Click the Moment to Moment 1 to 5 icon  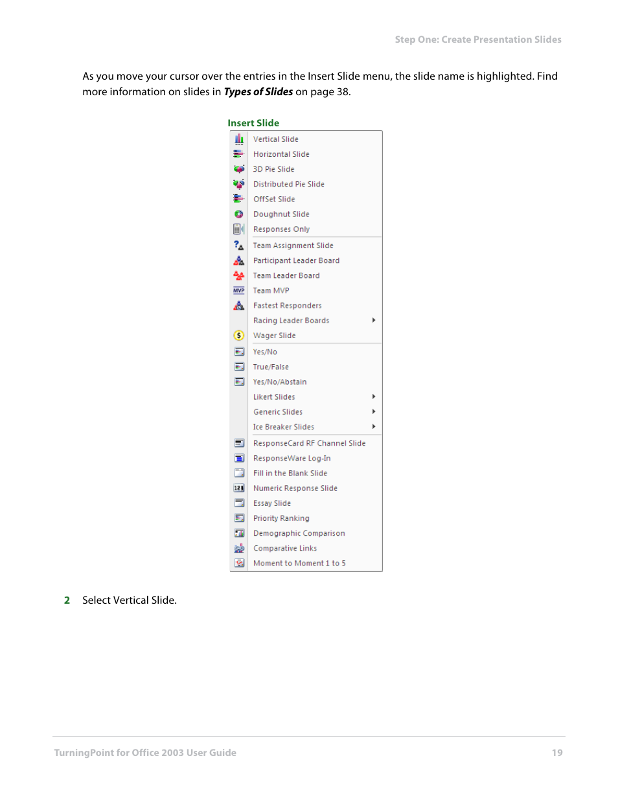239,563
